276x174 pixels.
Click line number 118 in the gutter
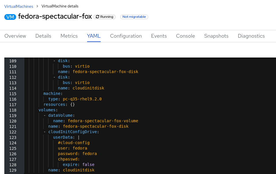pyautogui.click(x=13, y=110)
